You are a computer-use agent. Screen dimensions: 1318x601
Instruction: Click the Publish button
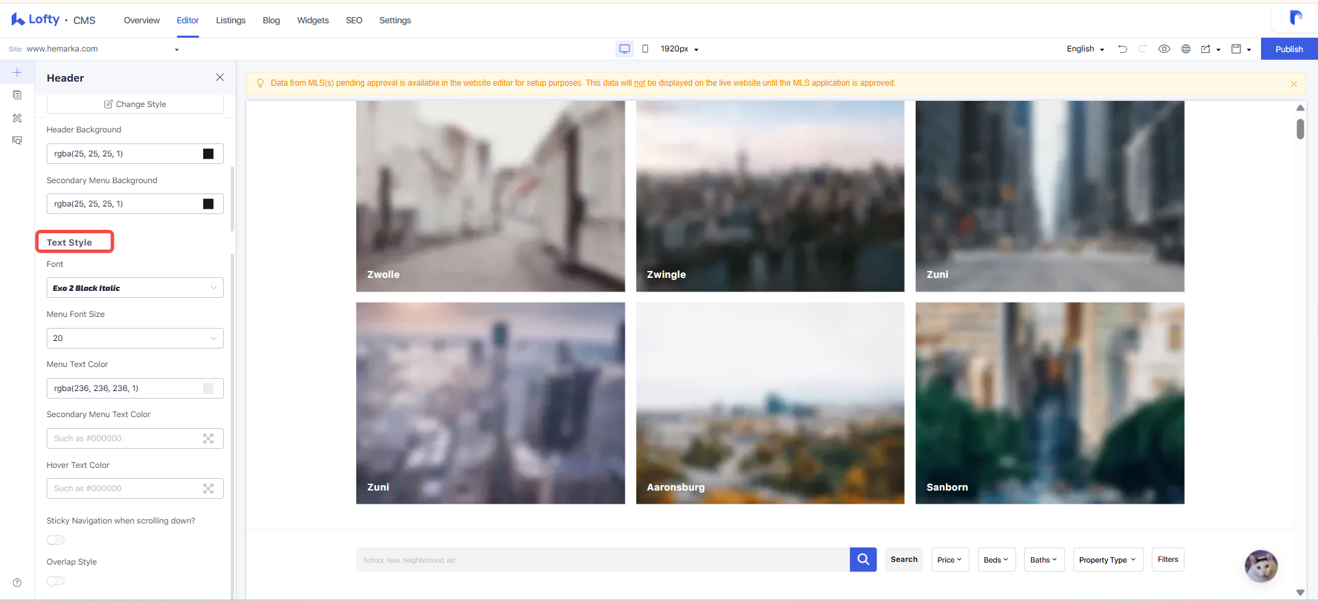(1289, 49)
